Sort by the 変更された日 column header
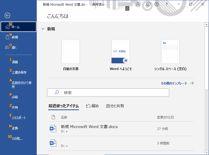Image resolution: width=209 pixels, height=155 pixels. tap(165, 117)
